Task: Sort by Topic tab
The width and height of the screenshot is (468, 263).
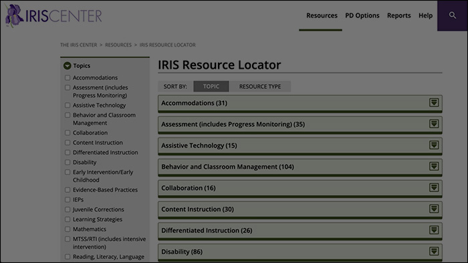Action: click(211, 86)
